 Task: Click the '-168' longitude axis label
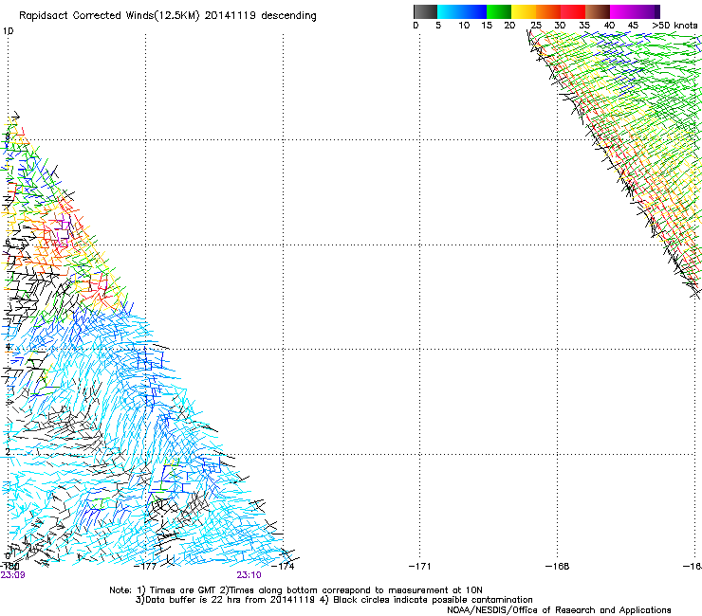[558, 567]
